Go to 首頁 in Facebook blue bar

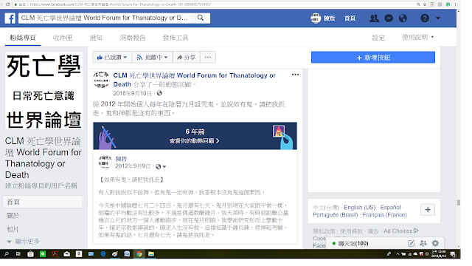pos(350,18)
